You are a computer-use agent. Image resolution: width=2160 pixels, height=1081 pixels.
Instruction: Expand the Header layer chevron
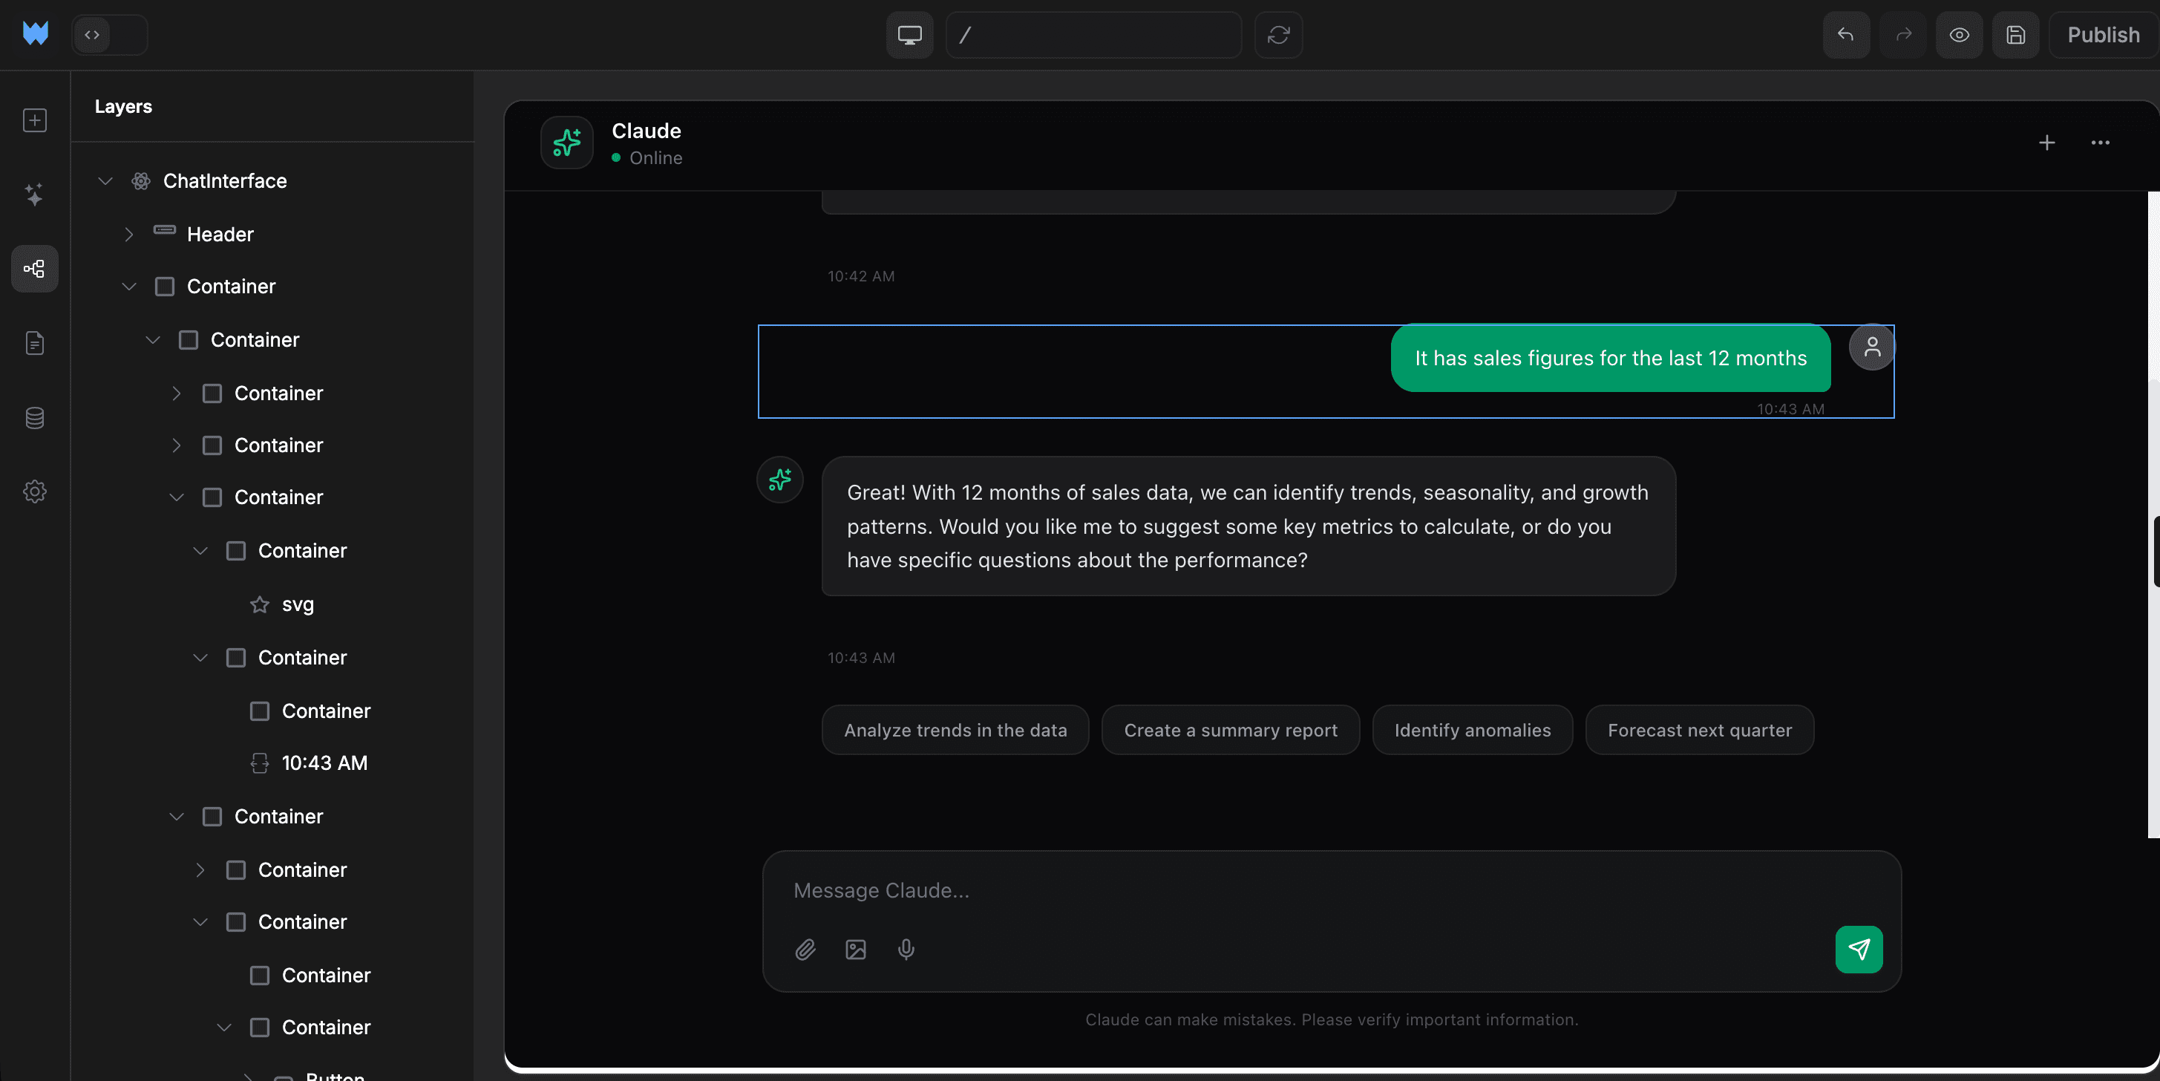coord(129,235)
